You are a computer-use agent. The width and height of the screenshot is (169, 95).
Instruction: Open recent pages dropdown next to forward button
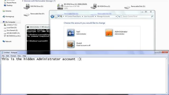59,16
